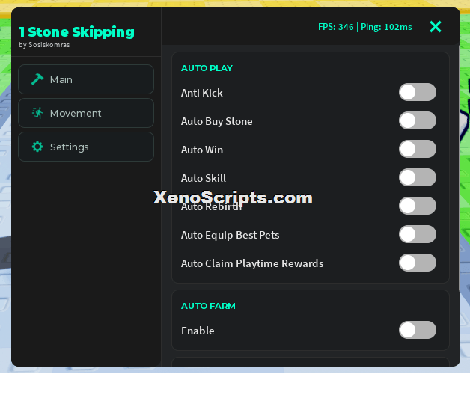Click the hammer icon next to Main

point(37,79)
